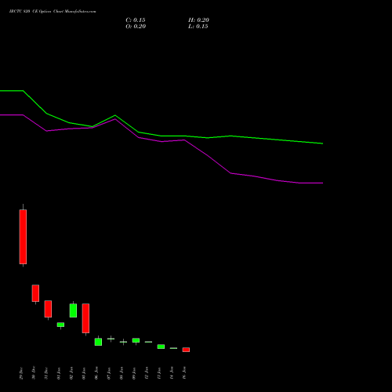
Task: Click the red candle above 31 Dec
Action: point(48,309)
